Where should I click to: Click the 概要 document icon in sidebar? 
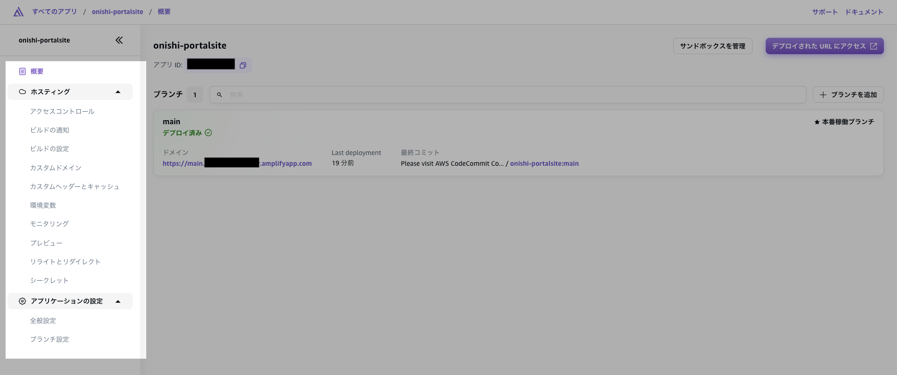[22, 71]
